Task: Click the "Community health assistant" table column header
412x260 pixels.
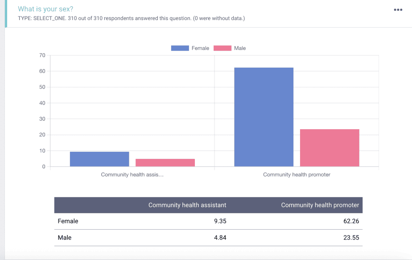Action: [187, 205]
